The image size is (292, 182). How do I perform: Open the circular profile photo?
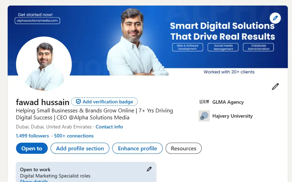coord(44,64)
